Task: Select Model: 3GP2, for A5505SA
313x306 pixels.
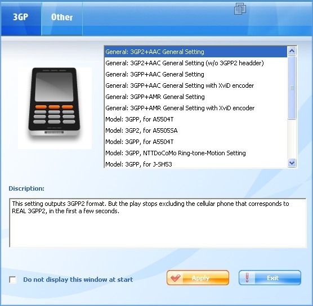Action: [x=196, y=130]
